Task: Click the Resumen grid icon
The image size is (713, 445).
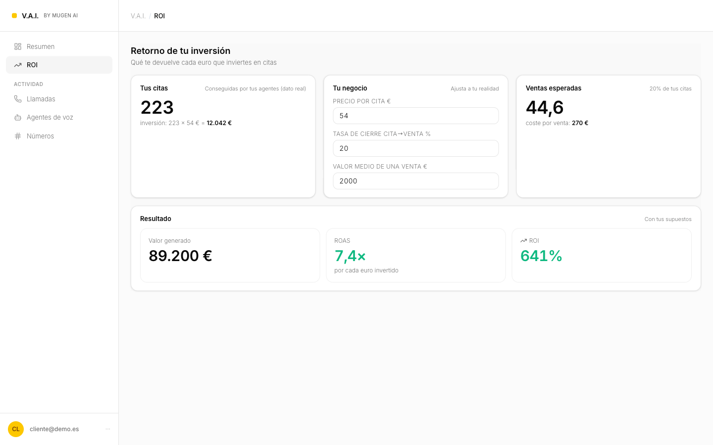Action: (x=18, y=46)
